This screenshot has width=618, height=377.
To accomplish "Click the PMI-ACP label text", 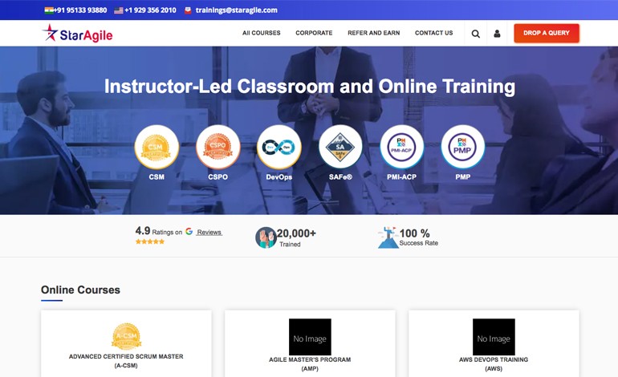I will coord(401,177).
